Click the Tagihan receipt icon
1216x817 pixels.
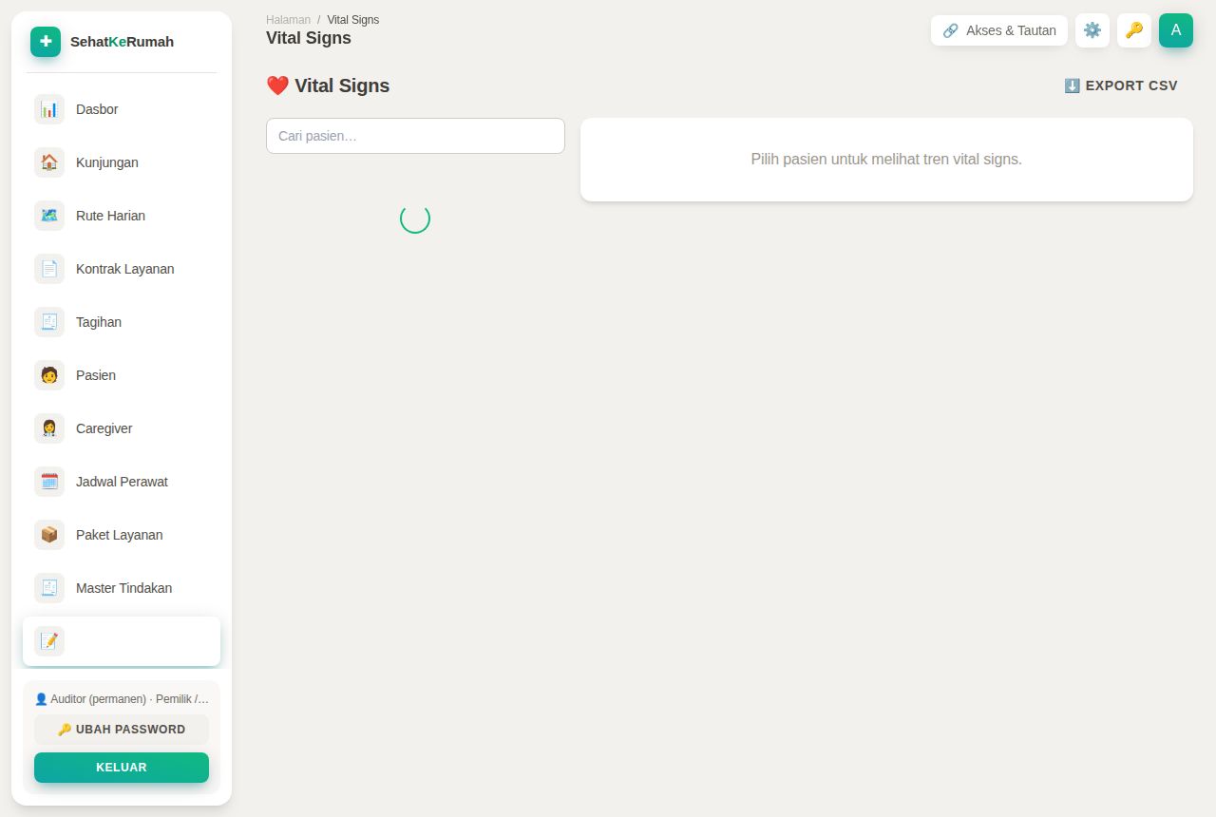click(x=49, y=322)
